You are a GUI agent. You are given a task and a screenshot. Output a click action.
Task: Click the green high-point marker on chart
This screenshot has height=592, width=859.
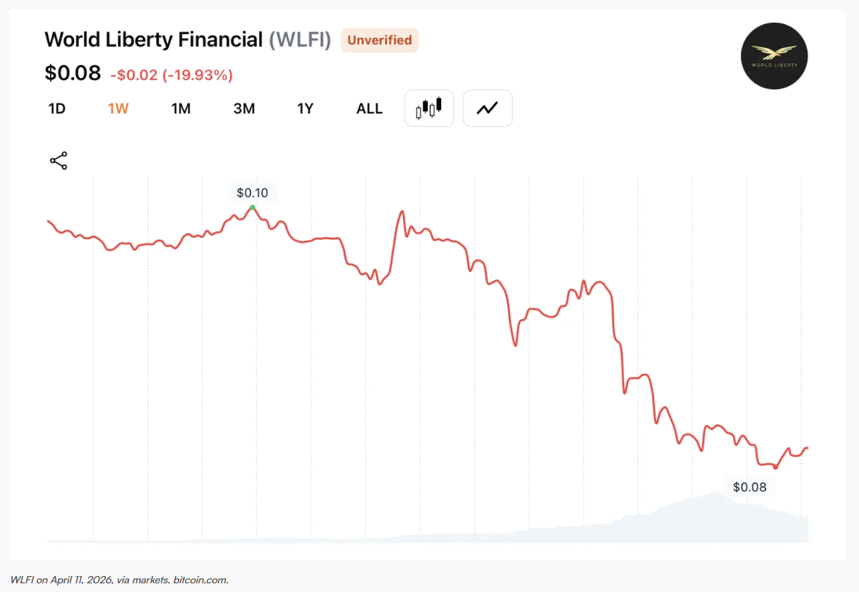[252, 208]
